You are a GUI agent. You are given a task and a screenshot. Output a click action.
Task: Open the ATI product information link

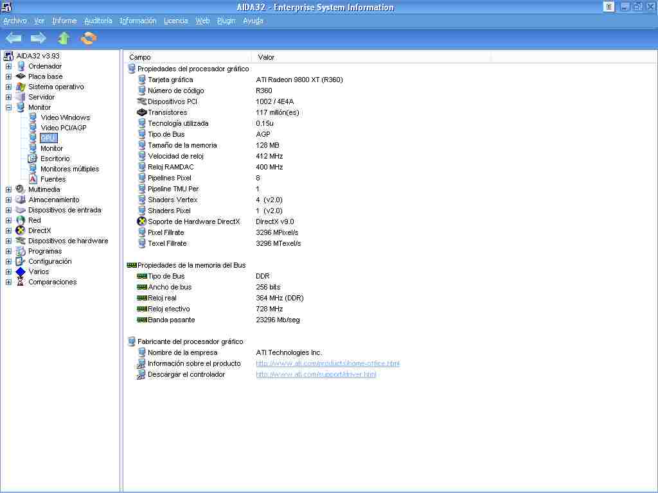coord(328,363)
